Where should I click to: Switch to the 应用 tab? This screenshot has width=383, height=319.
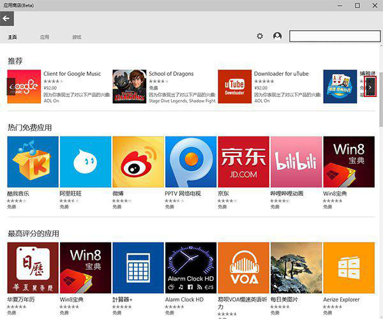click(x=45, y=38)
